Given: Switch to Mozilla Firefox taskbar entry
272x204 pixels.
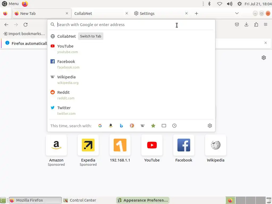Looking at the screenshot, I should (35, 200).
